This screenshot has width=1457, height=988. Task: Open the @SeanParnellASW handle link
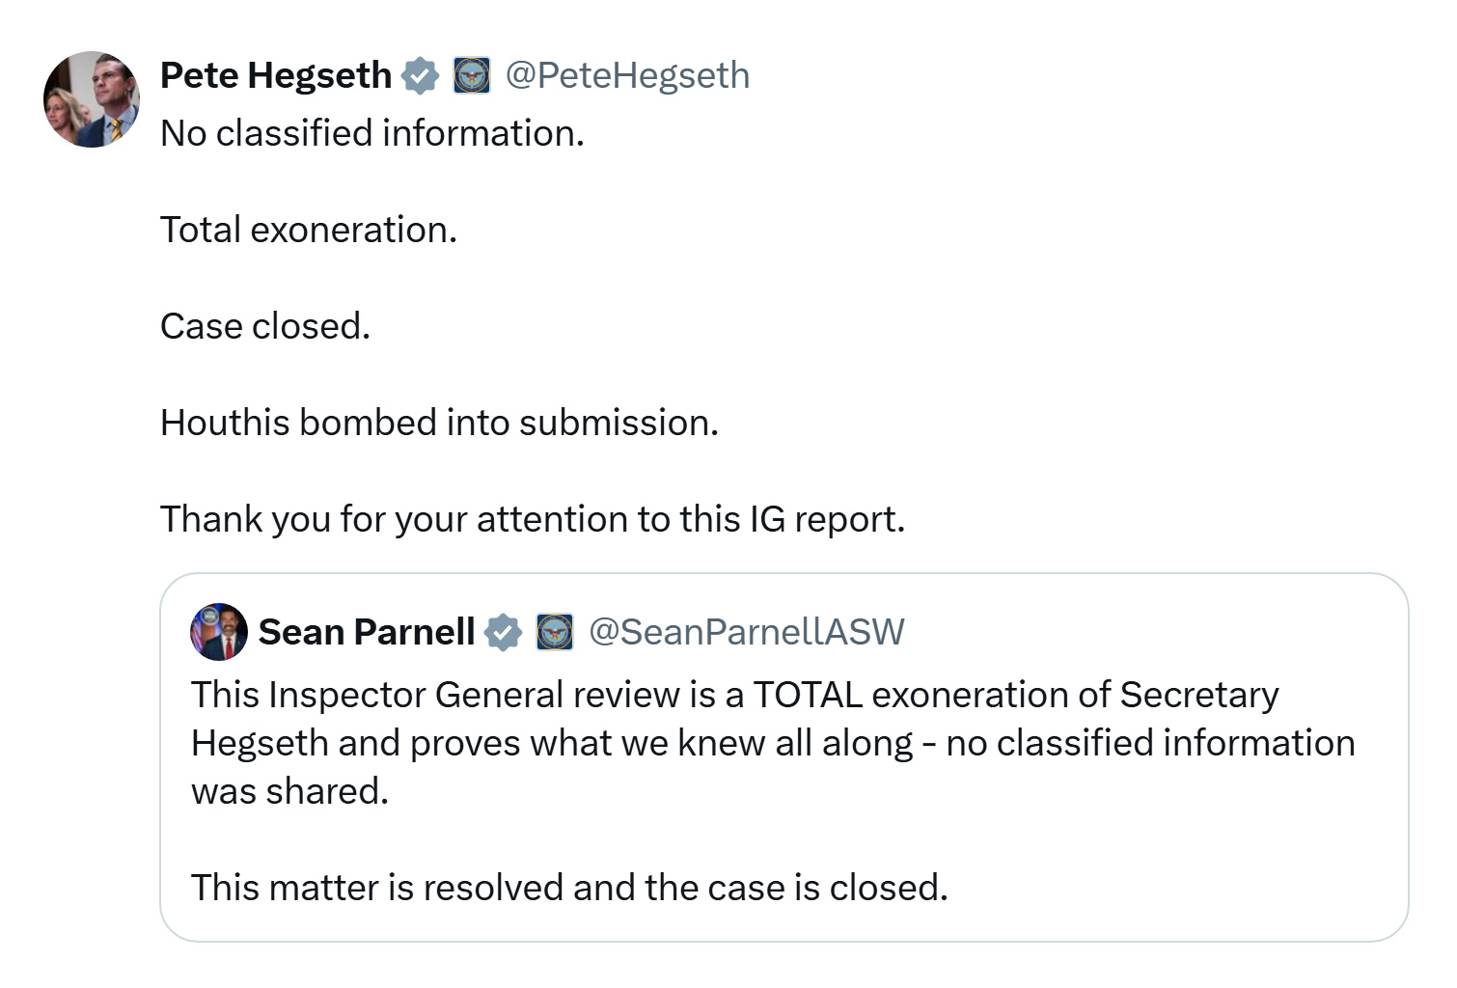coord(747,632)
